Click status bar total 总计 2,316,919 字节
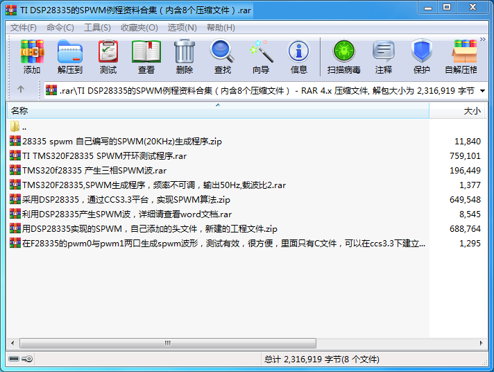Screen dimensions: 494x372 (321, 360)
